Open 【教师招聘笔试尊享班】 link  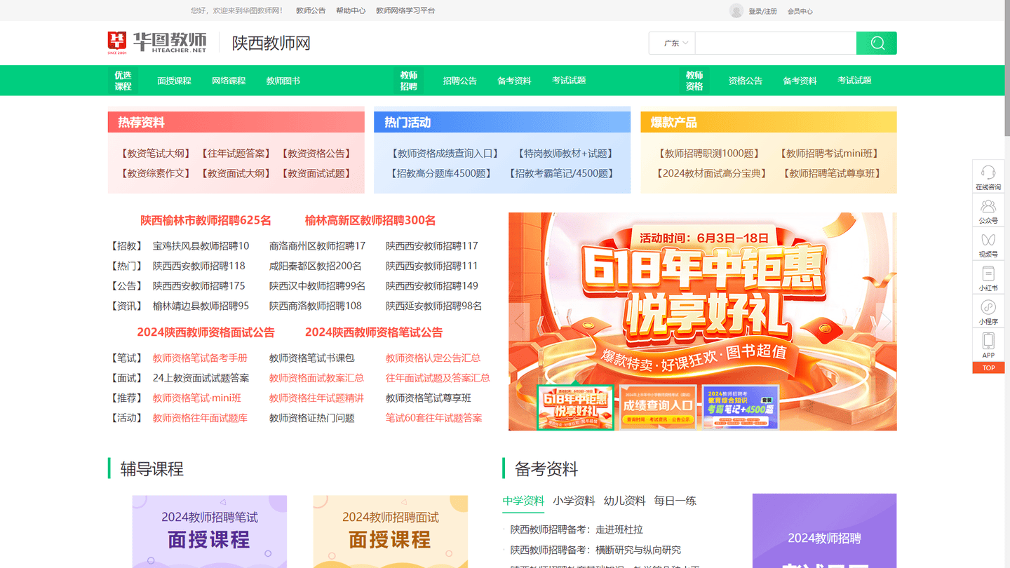click(x=831, y=173)
